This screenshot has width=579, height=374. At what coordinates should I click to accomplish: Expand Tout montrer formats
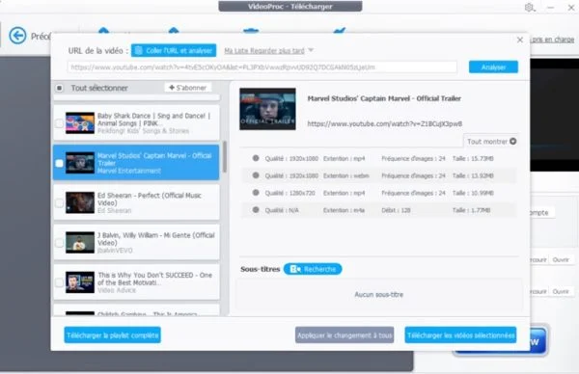coord(491,142)
